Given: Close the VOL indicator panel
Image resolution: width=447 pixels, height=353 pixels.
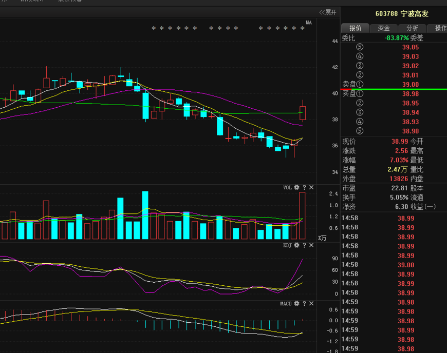Looking at the screenshot, I should 311,187.
